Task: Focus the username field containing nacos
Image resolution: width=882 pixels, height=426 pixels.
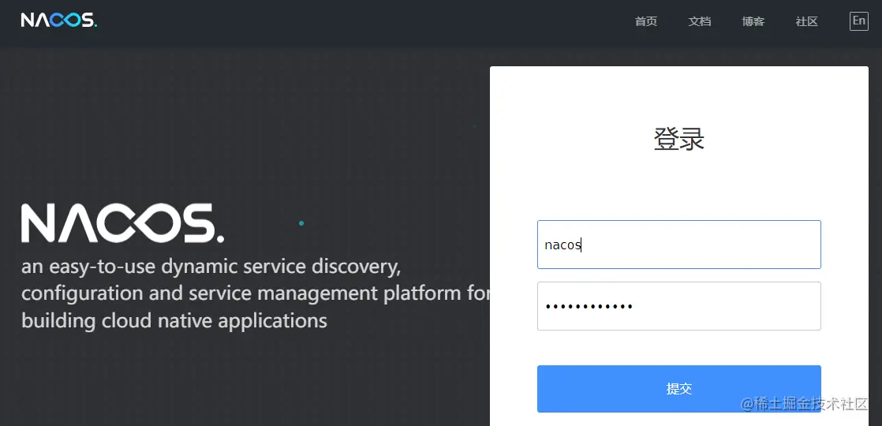Action: [x=679, y=245]
